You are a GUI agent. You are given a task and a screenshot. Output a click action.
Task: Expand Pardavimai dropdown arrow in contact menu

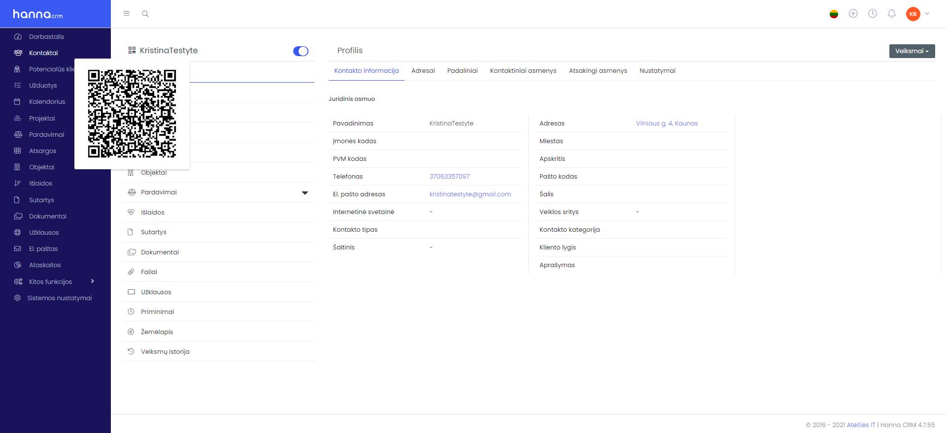305,193
